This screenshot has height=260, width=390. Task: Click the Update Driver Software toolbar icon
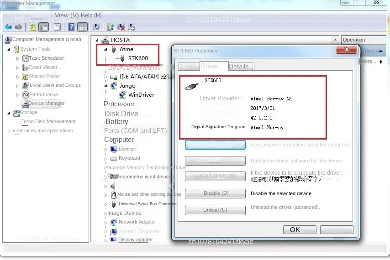coord(111,27)
